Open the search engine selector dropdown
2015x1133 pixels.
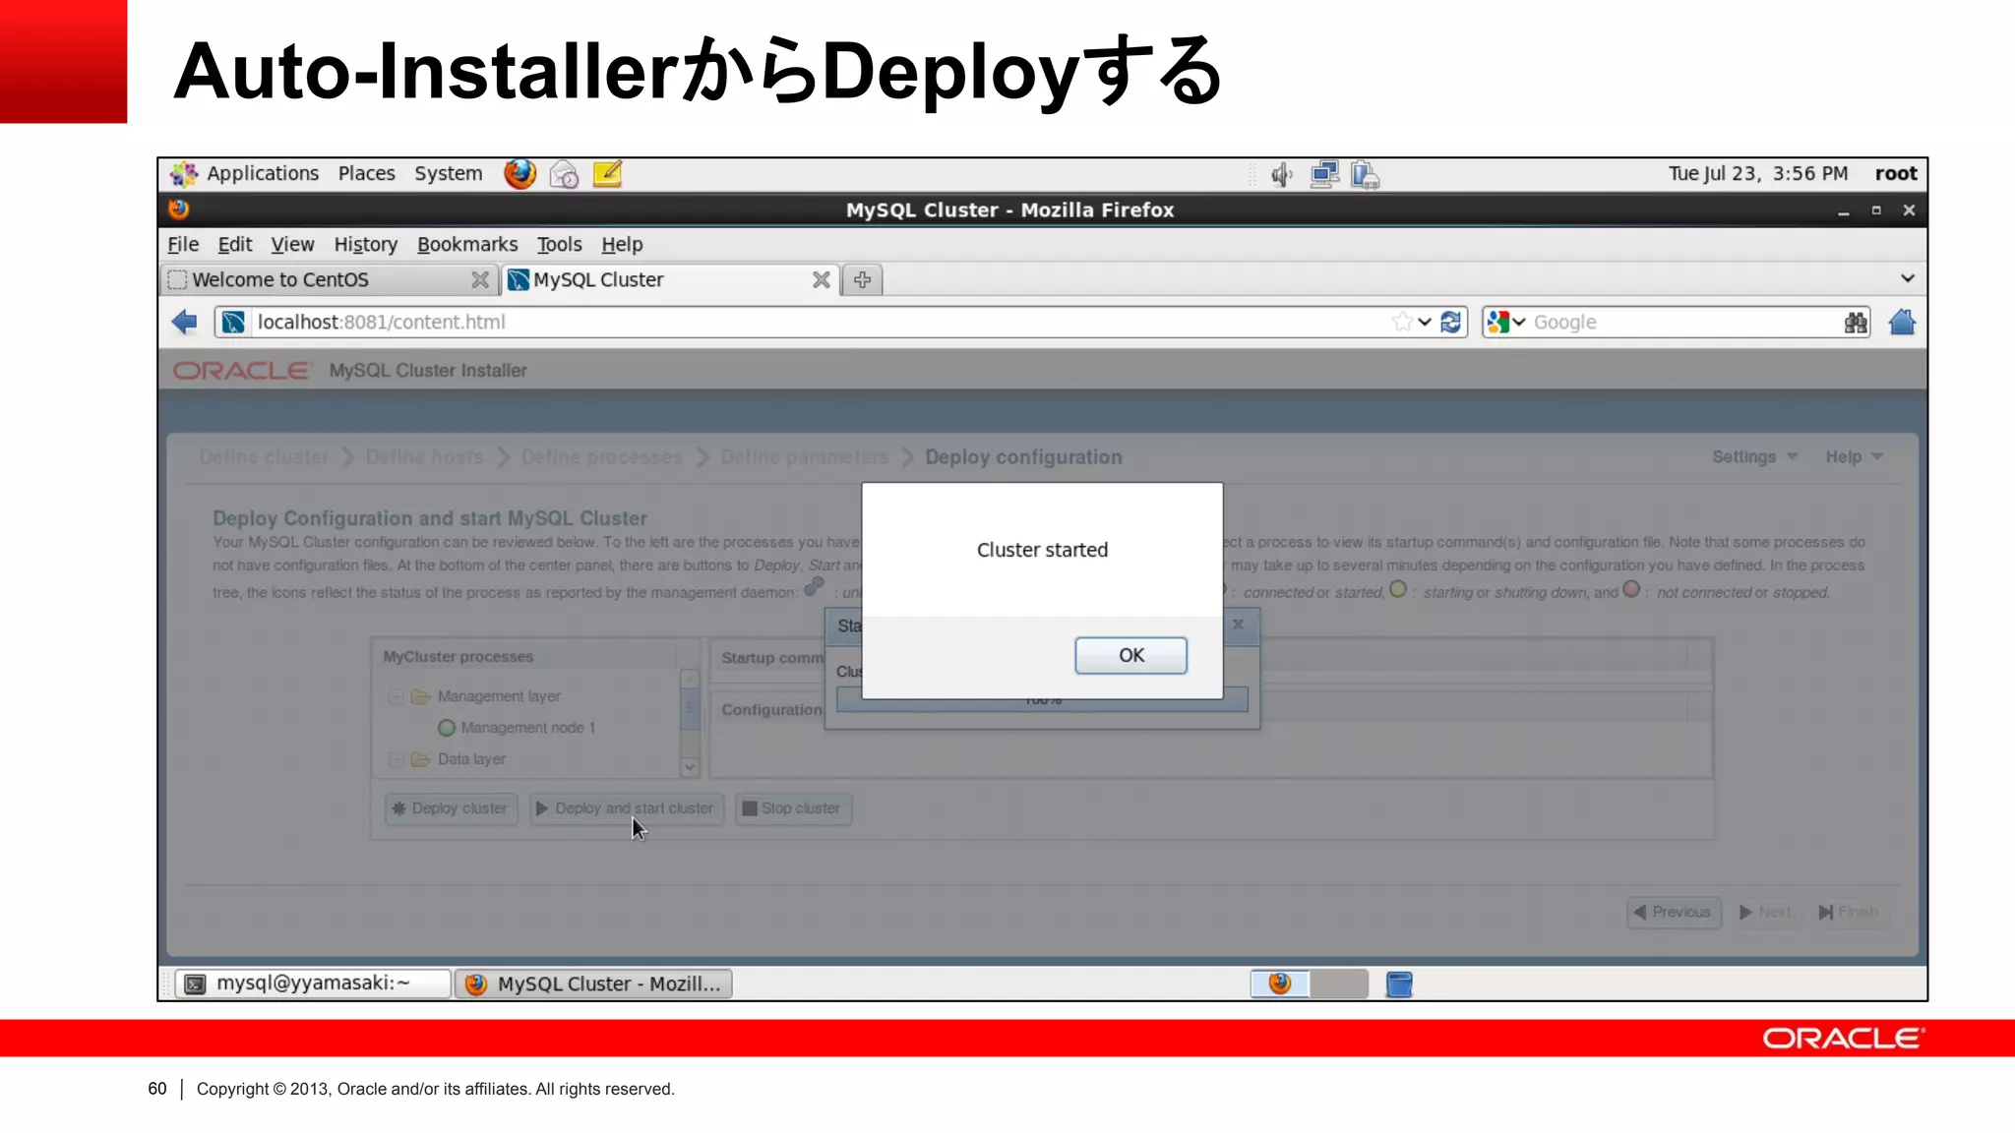1505,322
